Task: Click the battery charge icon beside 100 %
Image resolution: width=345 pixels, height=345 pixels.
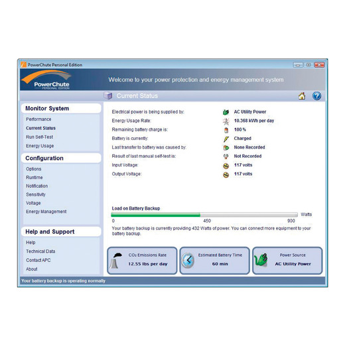Action: click(x=226, y=130)
